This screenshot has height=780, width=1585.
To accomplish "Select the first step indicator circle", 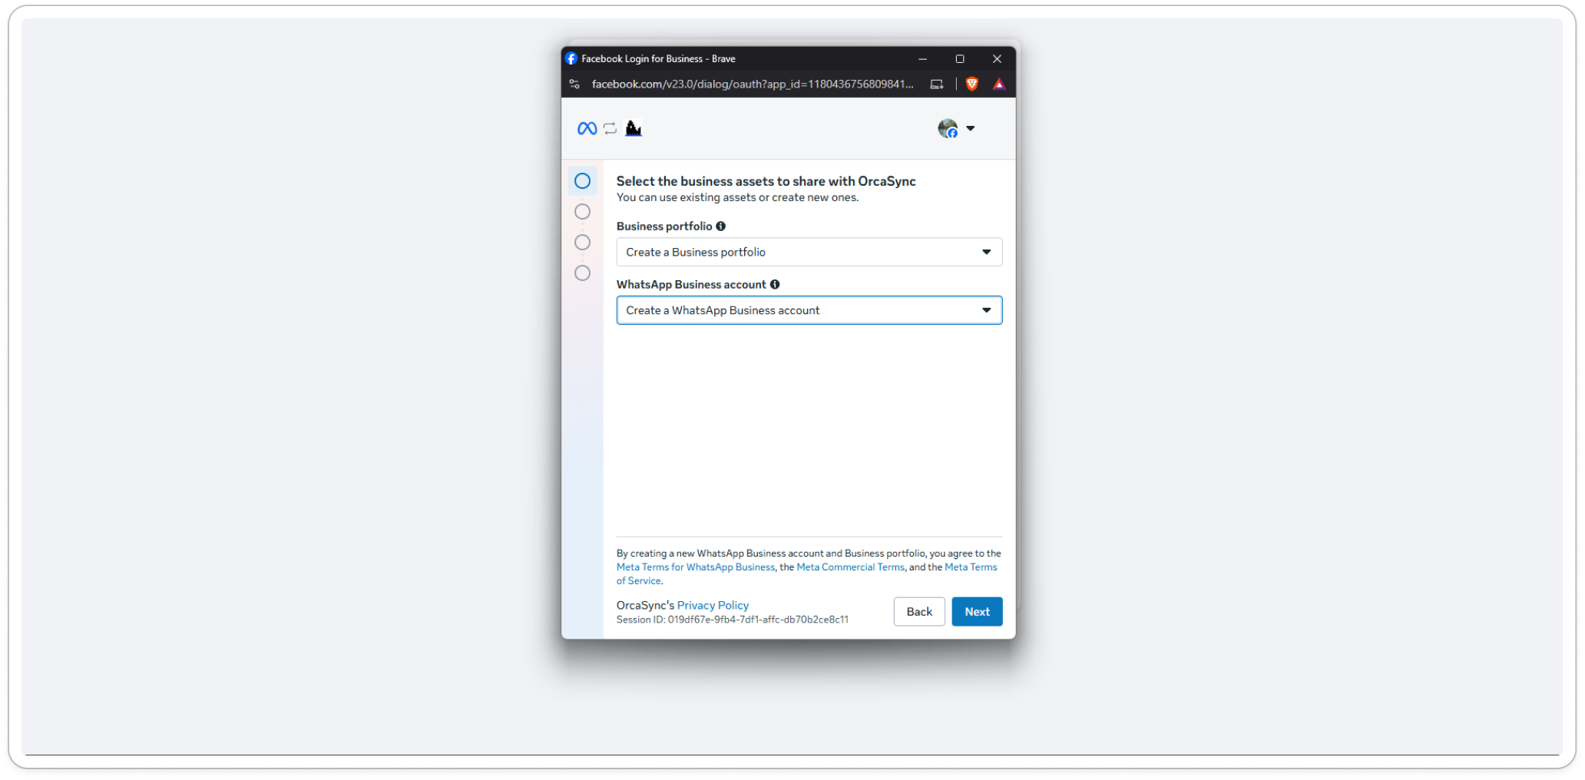I will point(582,180).
